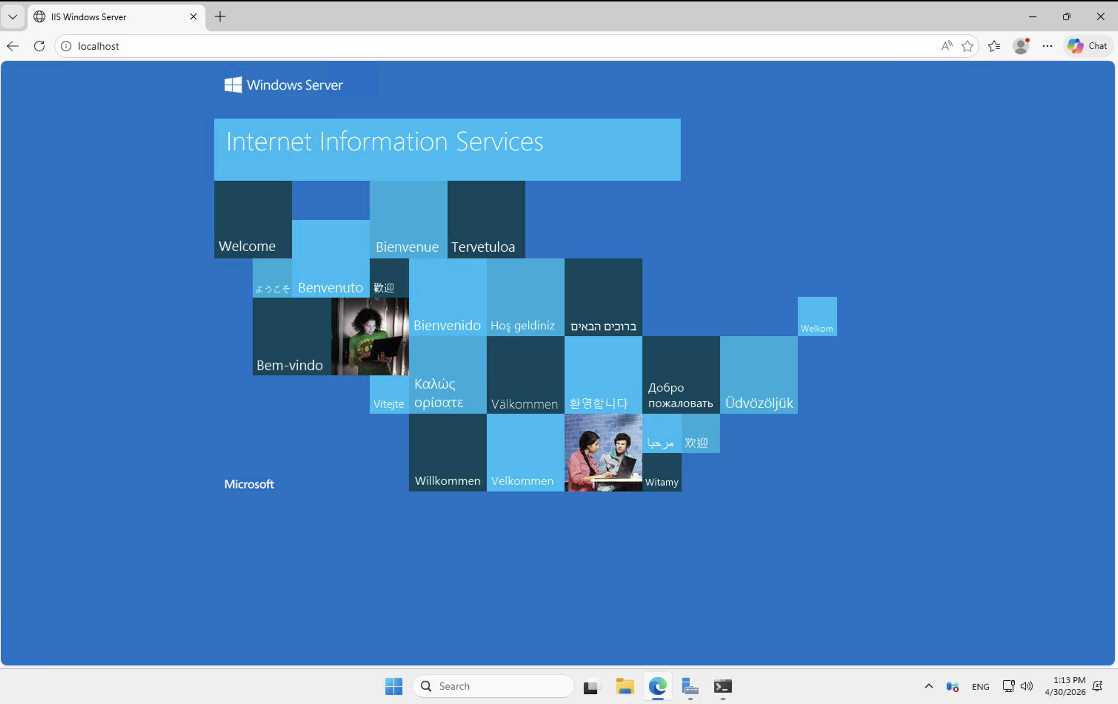
Task: Open the site information icon
Action: [66, 46]
